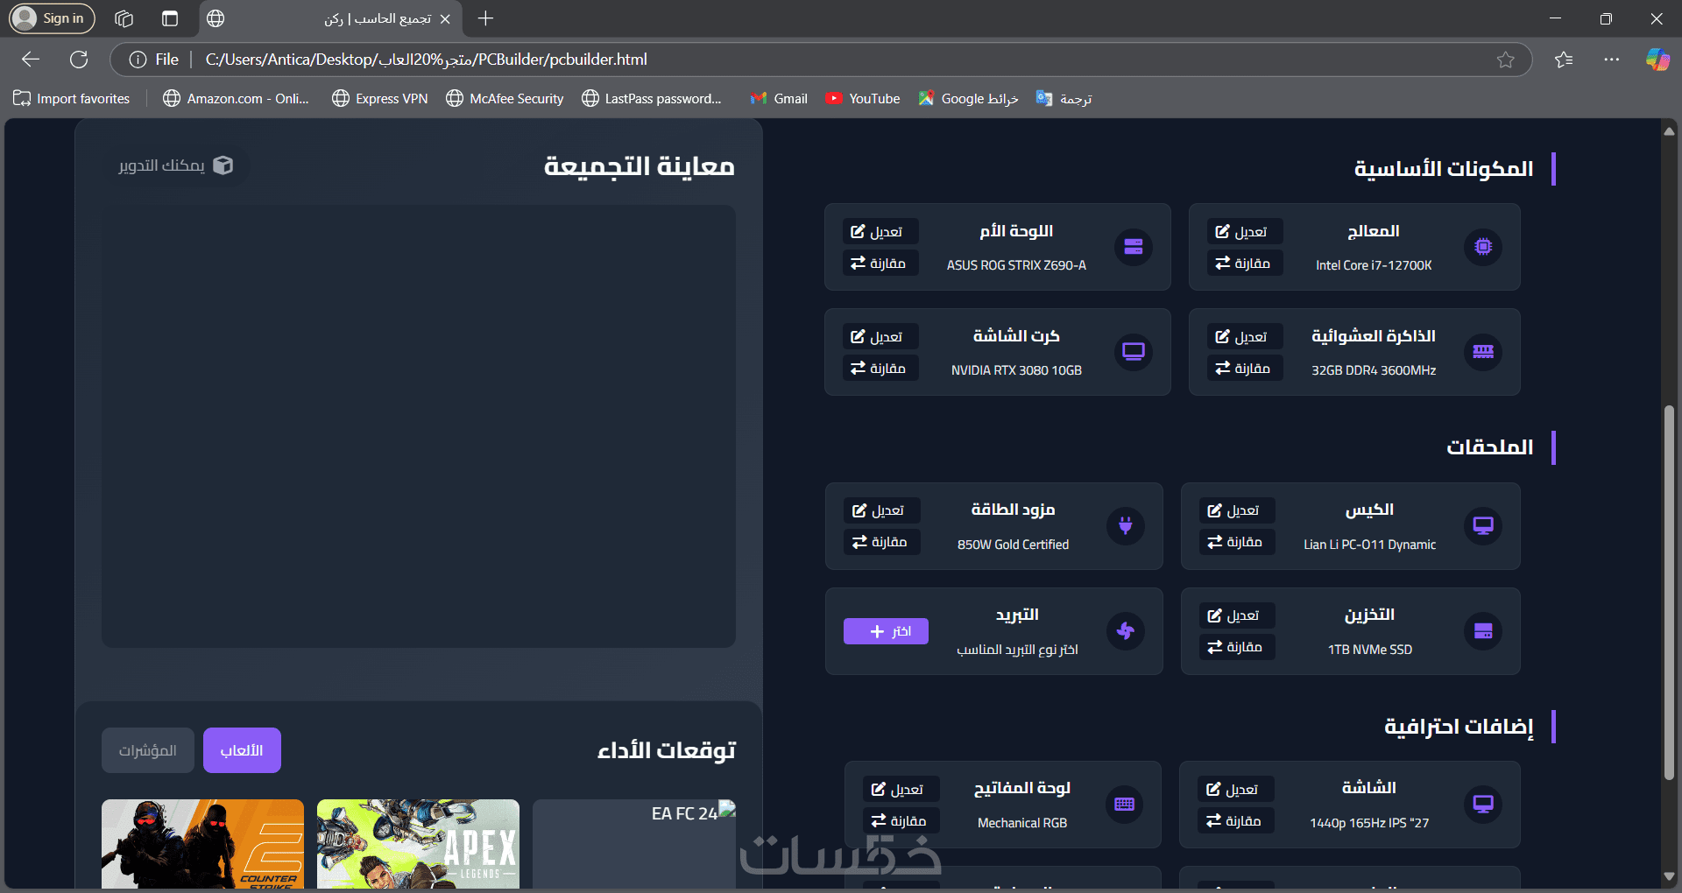The height and width of the screenshot is (893, 1682).
Task: Add this page to favorites with the star
Action: [x=1505, y=60]
